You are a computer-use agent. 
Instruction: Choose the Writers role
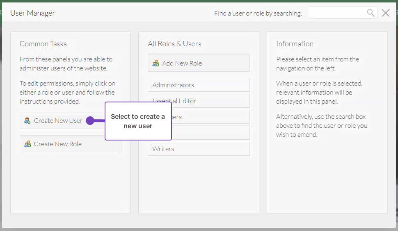tap(199, 149)
